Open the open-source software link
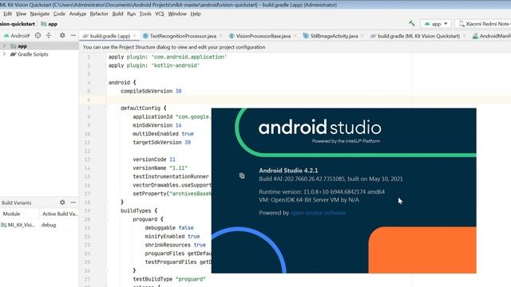511x287 pixels. pyautogui.click(x=318, y=213)
